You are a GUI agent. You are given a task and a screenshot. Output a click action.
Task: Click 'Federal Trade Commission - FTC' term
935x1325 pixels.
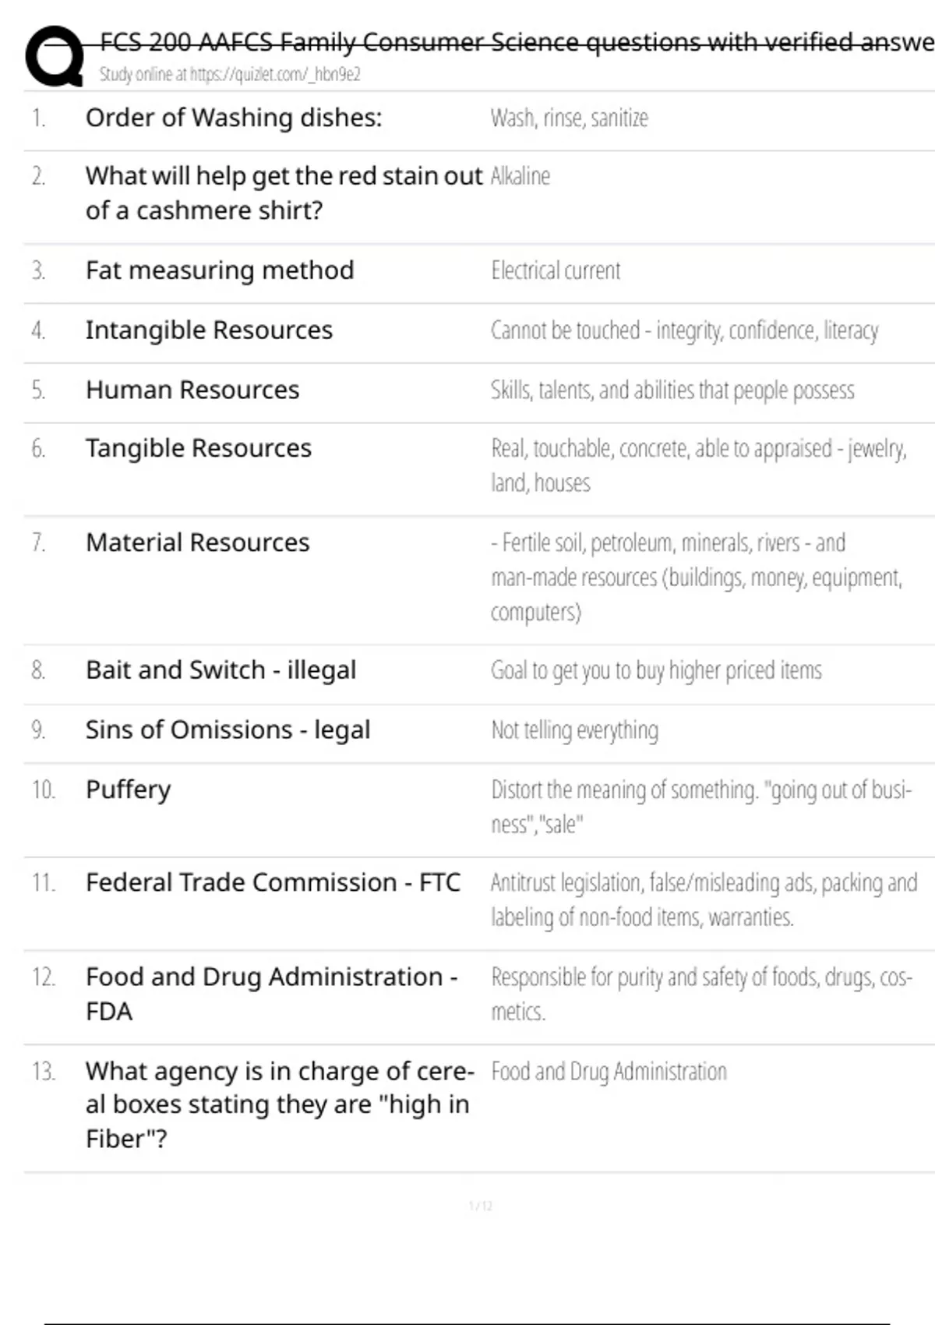point(273,882)
